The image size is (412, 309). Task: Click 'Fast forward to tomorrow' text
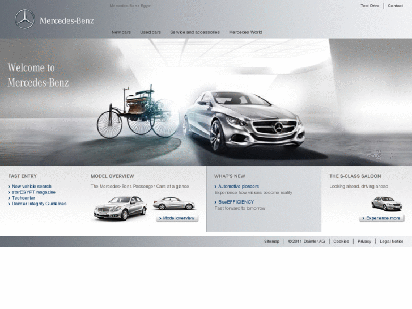click(240, 208)
